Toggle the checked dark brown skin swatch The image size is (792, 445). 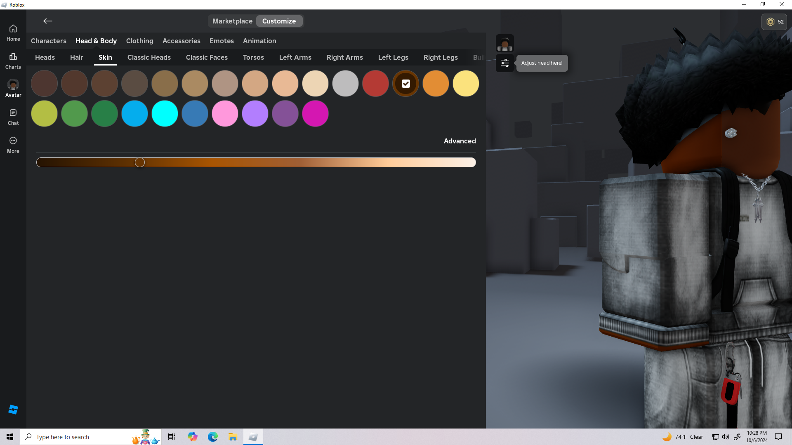click(405, 84)
